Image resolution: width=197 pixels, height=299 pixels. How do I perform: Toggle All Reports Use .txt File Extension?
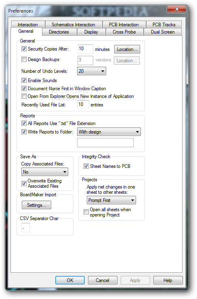point(24,123)
